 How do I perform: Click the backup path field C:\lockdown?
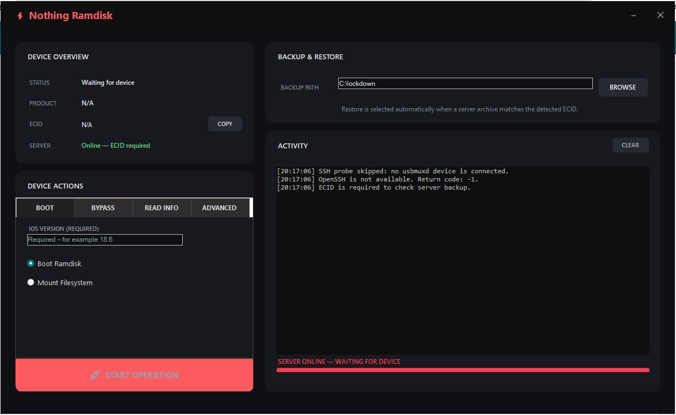(x=465, y=84)
